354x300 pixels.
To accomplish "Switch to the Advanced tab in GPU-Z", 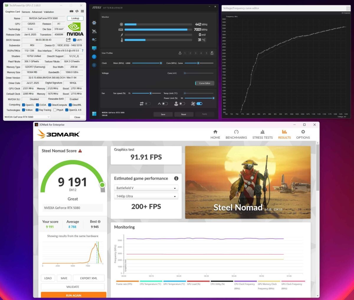I will (37, 12).
